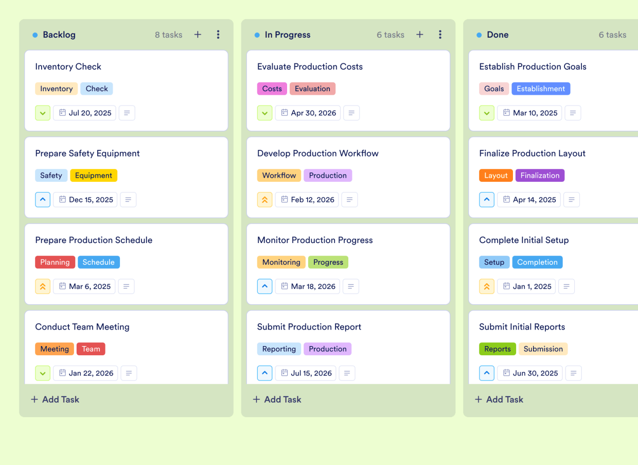Click Add Task at the bottom of Backlog

[55, 399]
